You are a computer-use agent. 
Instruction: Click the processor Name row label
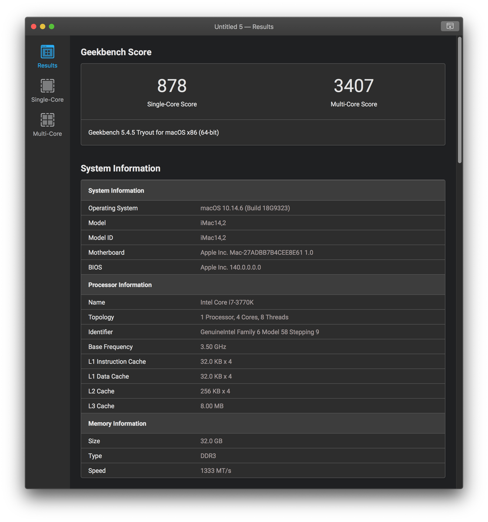coord(96,302)
